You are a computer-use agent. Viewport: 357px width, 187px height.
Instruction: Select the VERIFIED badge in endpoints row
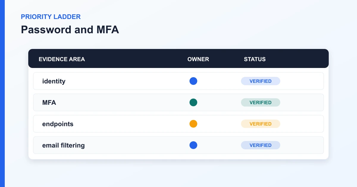click(x=261, y=124)
